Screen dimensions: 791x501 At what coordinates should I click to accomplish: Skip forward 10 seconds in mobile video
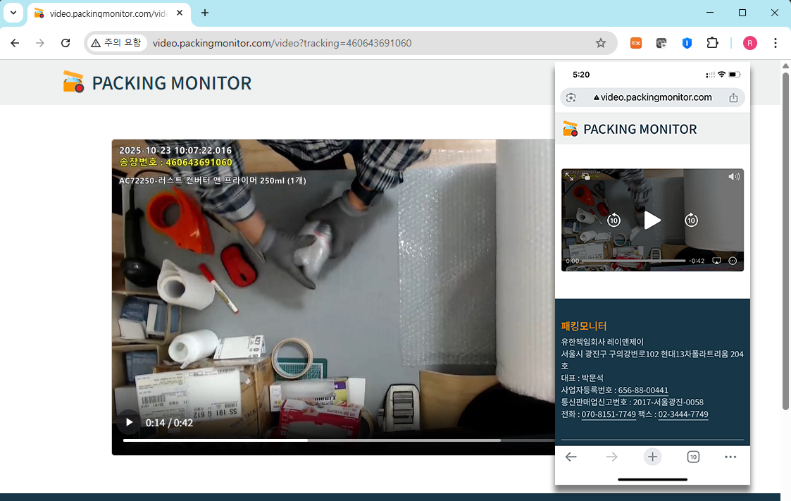point(691,221)
